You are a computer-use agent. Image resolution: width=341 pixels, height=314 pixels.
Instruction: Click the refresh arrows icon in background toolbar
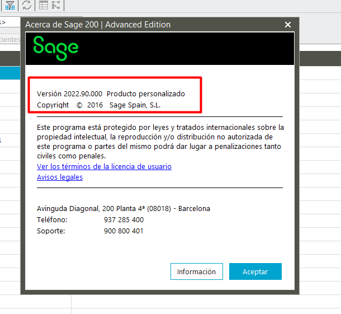pyautogui.click(x=27, y=5)
